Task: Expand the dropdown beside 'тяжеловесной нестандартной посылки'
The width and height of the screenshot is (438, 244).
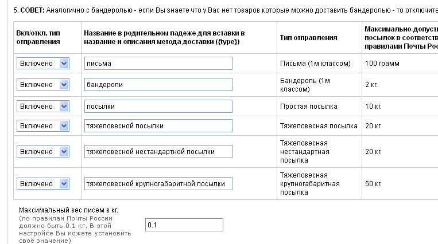Action: tap(43, 152)
